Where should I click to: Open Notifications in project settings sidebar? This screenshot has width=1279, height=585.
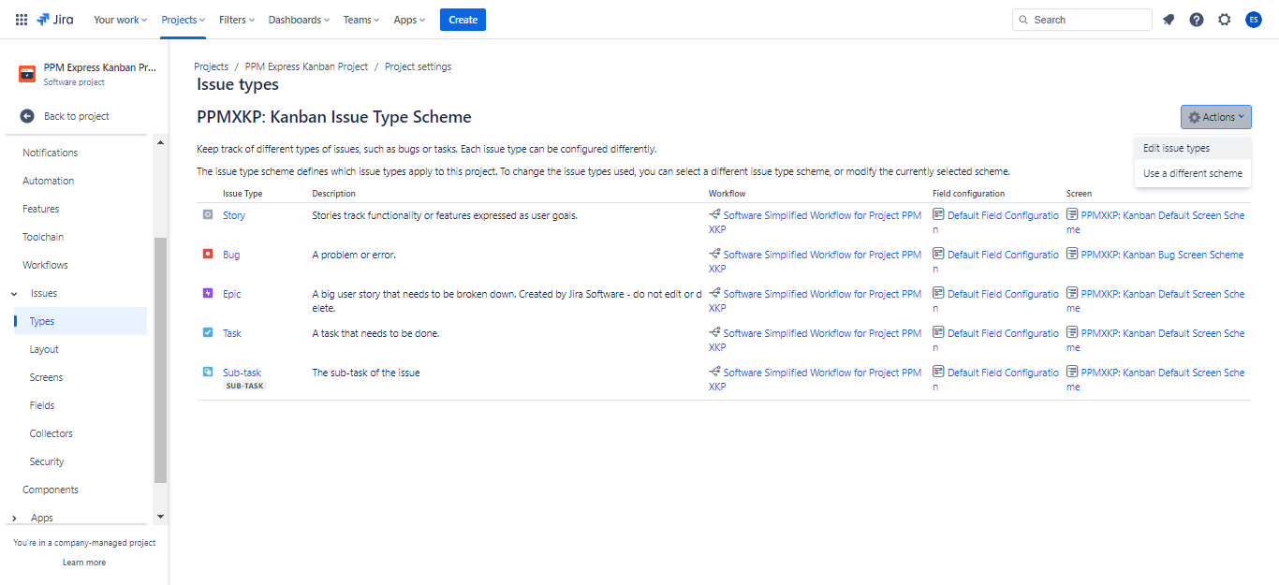tap(51, 153)
